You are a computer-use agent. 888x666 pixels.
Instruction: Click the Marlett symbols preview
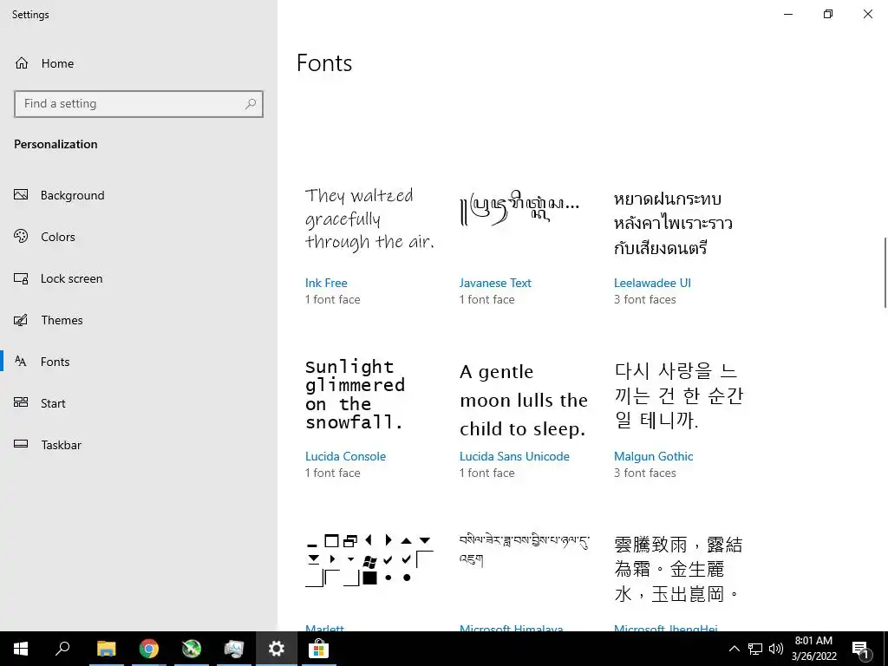[x=369, y=559]
